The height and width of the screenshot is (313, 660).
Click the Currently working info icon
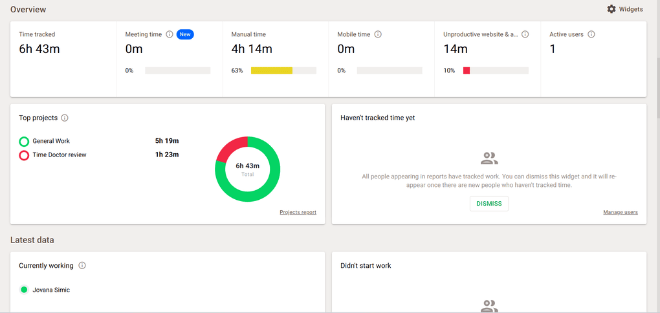(82, 265)
